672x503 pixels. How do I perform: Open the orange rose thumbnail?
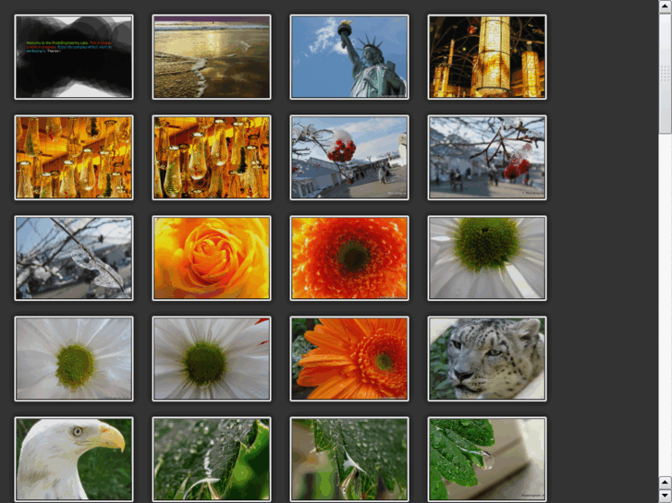click(x=212, y=258)
